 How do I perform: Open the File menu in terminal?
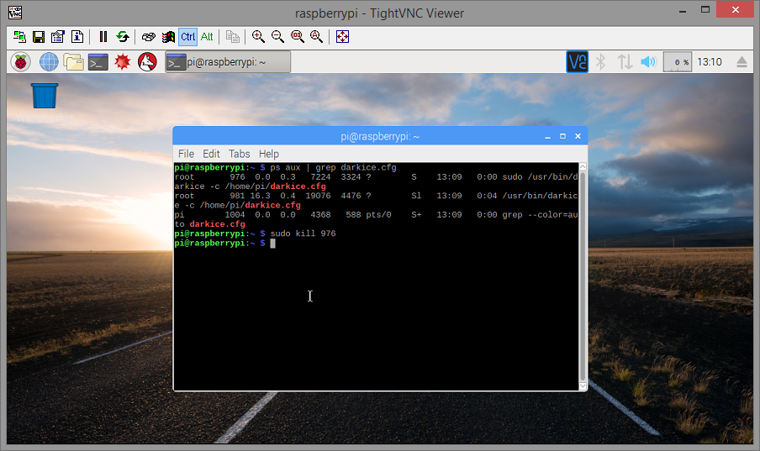click(x=186, y=154)
